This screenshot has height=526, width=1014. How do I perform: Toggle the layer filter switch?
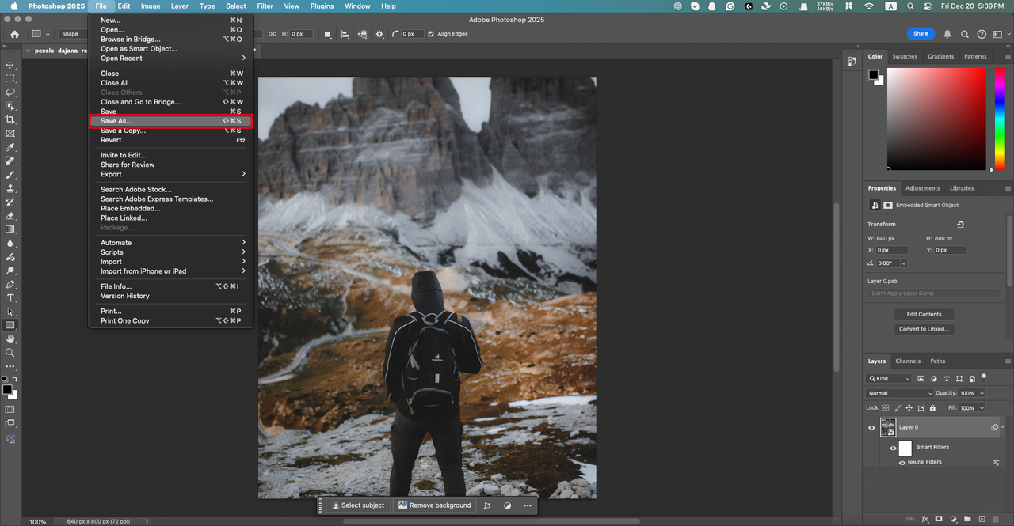tap(984, 377)
